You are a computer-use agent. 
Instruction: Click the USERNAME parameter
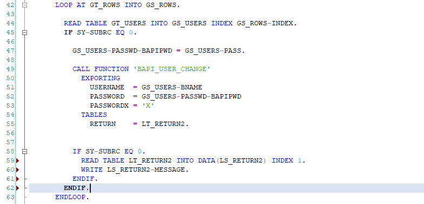point(107,87)
